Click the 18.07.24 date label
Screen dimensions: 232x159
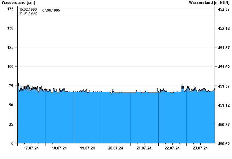(59, 148)
